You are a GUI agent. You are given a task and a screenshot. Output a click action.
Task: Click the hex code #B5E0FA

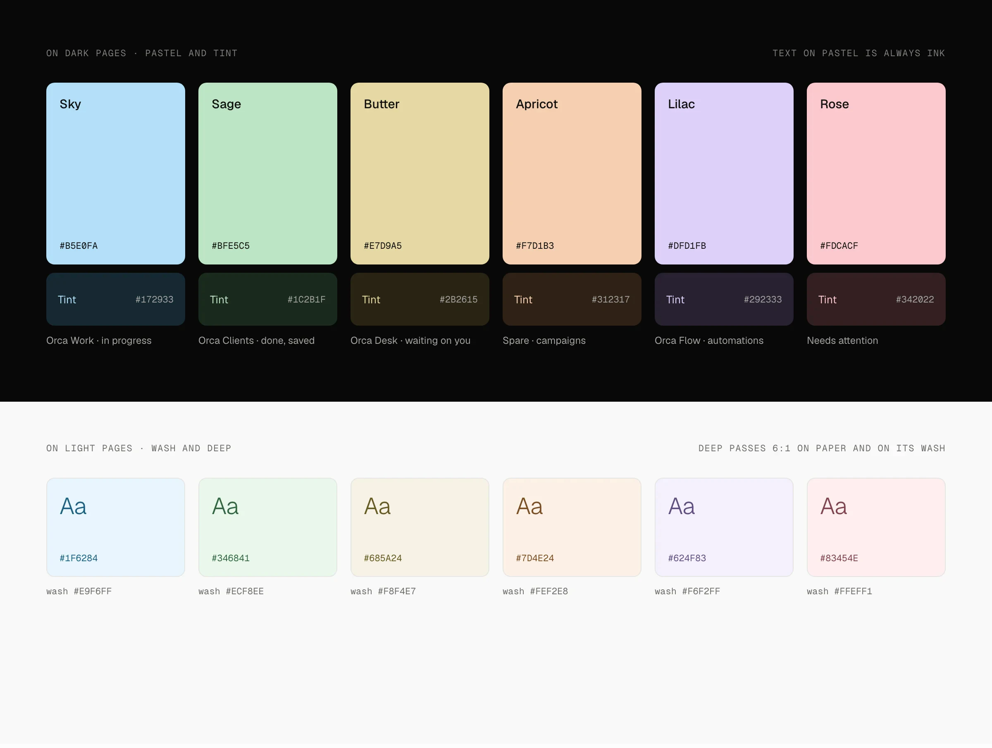click(x=79, y=246)
